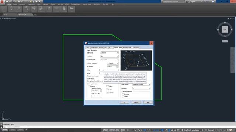The height and width of the screenshot is (132, 236).
Task: Open the linear Precision 0.0 dropdown
Action: [x=110, y=56]
